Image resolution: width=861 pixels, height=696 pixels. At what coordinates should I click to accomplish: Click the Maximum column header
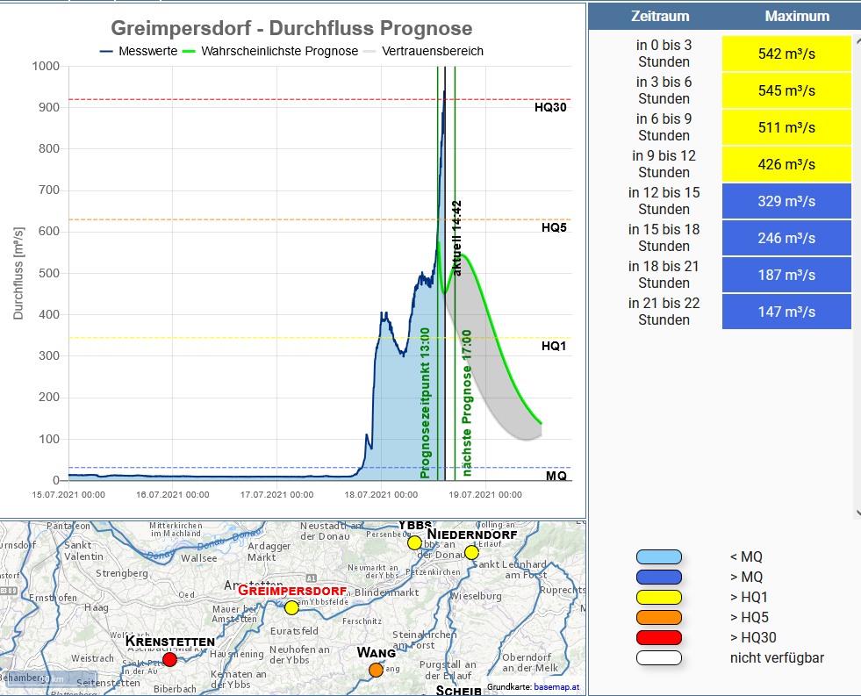[796, 17]
